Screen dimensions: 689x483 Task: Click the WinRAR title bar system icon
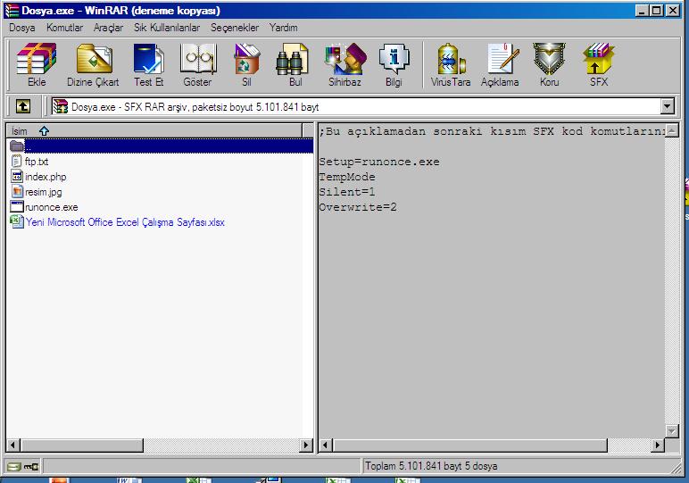click(12, 11)
